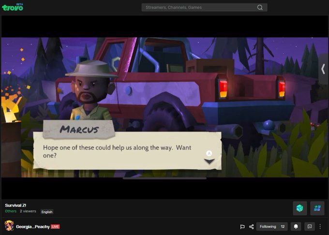This screenshot has height=235, width=329.
Task: Open the channel chat panel icon
Action: (310, 227)
